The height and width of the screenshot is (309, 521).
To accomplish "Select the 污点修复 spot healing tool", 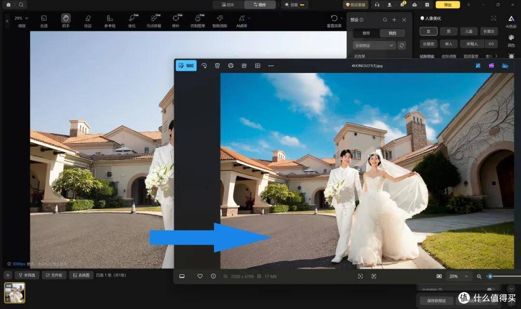I will [154, 21].
